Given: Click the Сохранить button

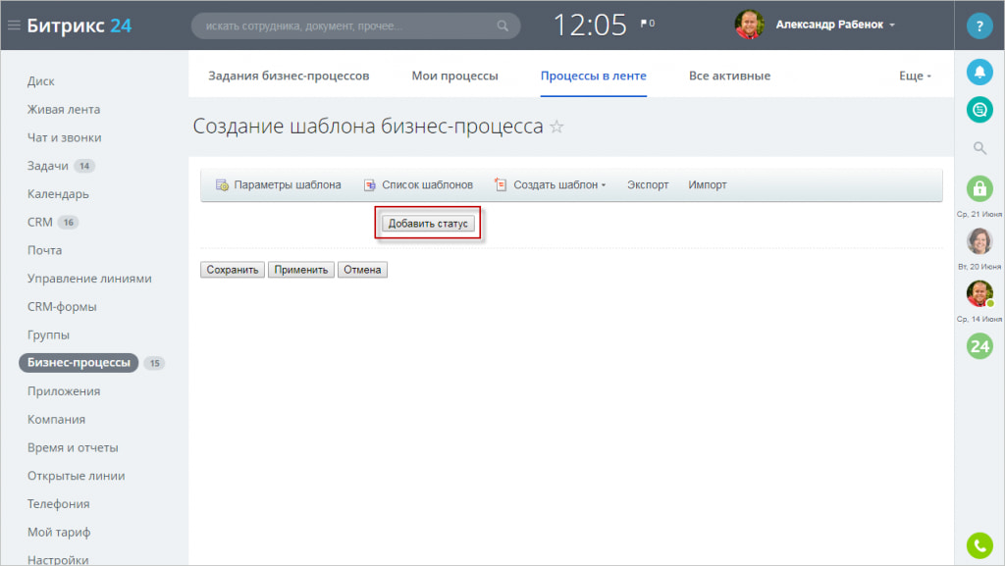Looking at the screenshot, I should click(x=232, y=270).
